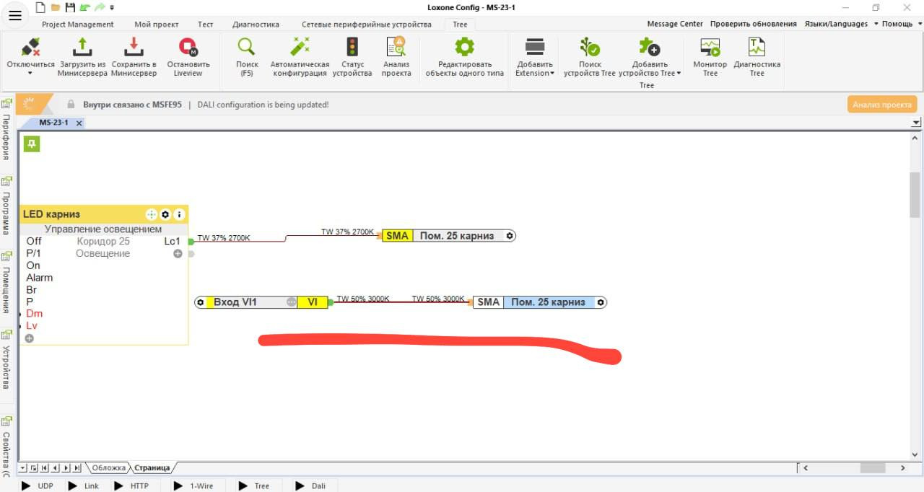
Task: Click the yellow VI block label
Action: (x=313, y=302)
